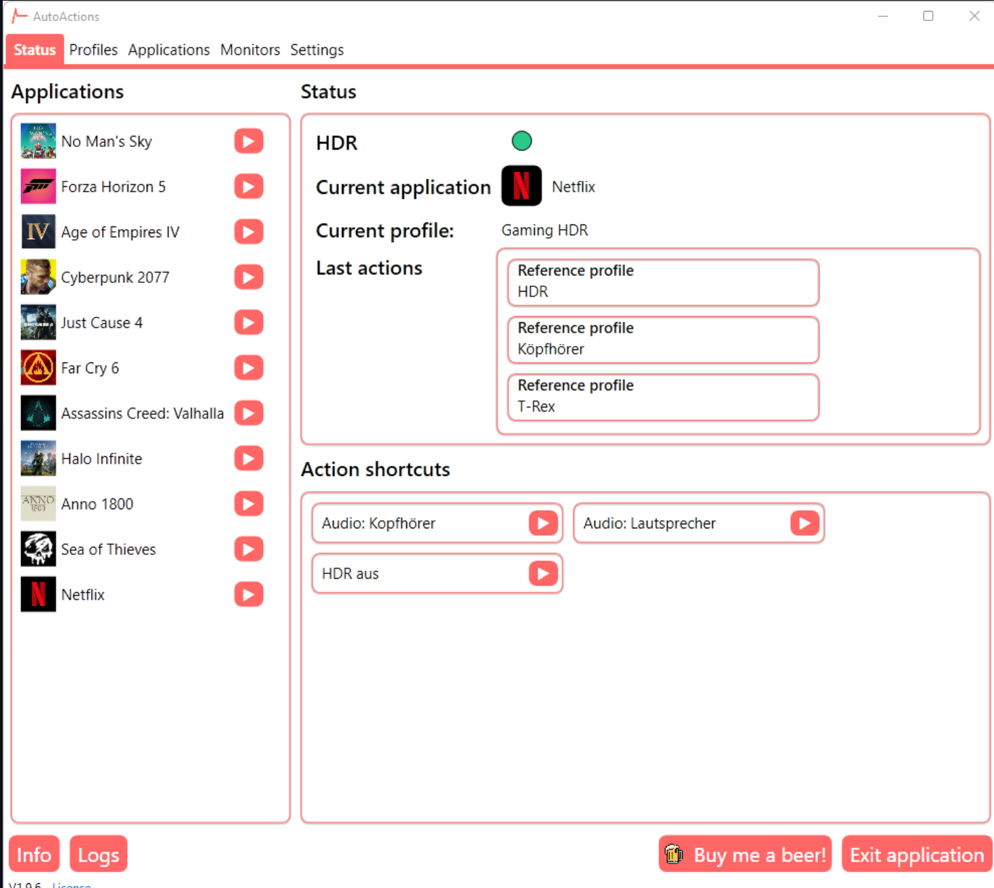
Task: Click the green HDR status indicator
Action: tap(522, 141)
